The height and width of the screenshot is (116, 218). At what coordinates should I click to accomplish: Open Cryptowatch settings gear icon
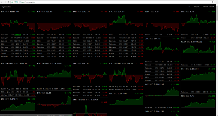(x=189, y=7)
